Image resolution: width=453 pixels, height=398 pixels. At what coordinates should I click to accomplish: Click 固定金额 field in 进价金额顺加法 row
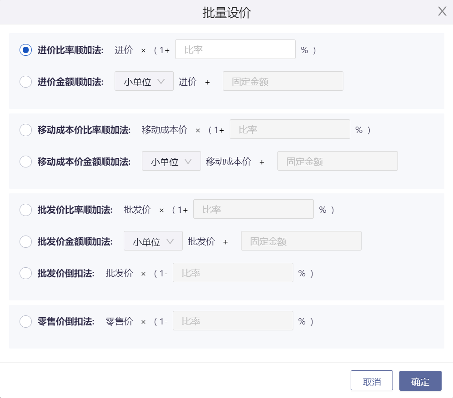[282, 82]
